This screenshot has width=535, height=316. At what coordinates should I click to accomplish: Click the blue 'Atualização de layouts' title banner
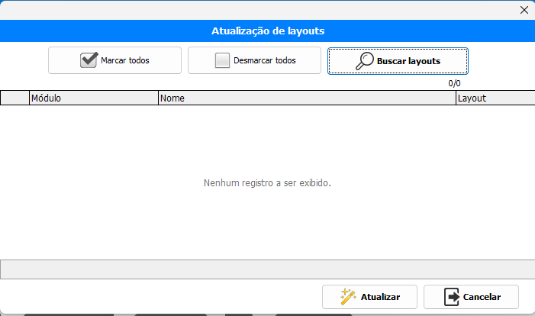point(267,31)
